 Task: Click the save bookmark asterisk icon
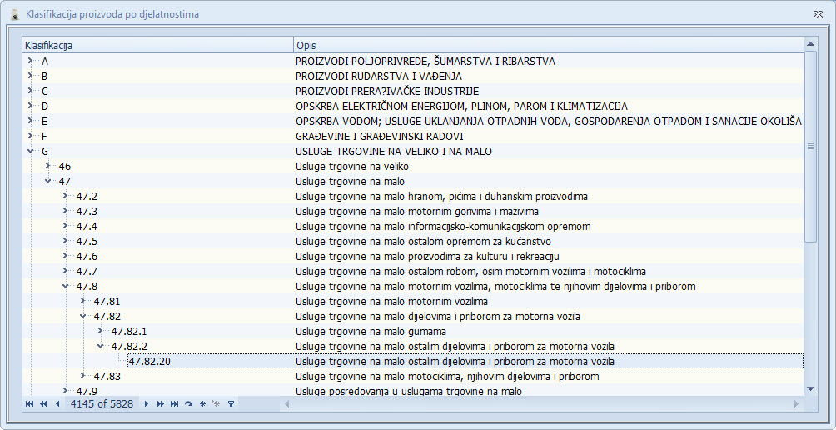[x=202, y=403]
